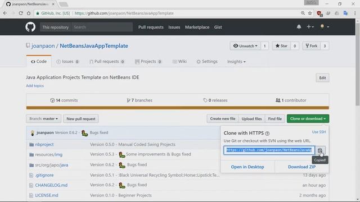Viewport: 360px width, 202px height.
Task: Open Gist in top navigation
Action: [218, 27]
